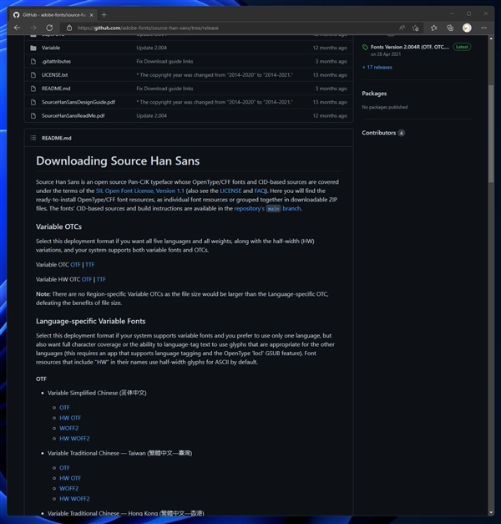Download Traditional Chinese Taiwan OTF link
Image resolution: width=501 pixels, height=524 pixels.
(64, 468)
